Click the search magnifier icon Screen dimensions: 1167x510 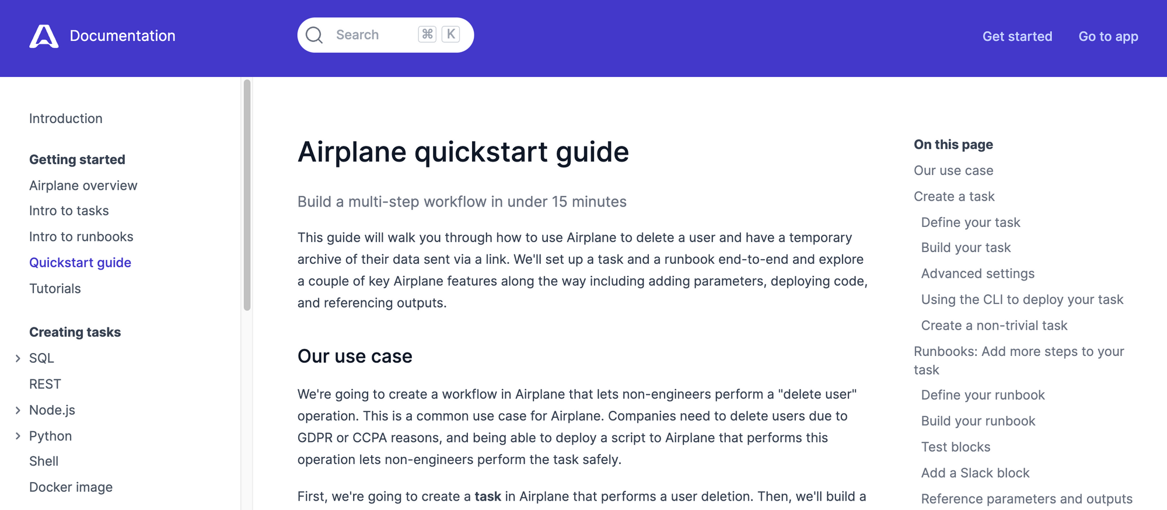point(314,35)
